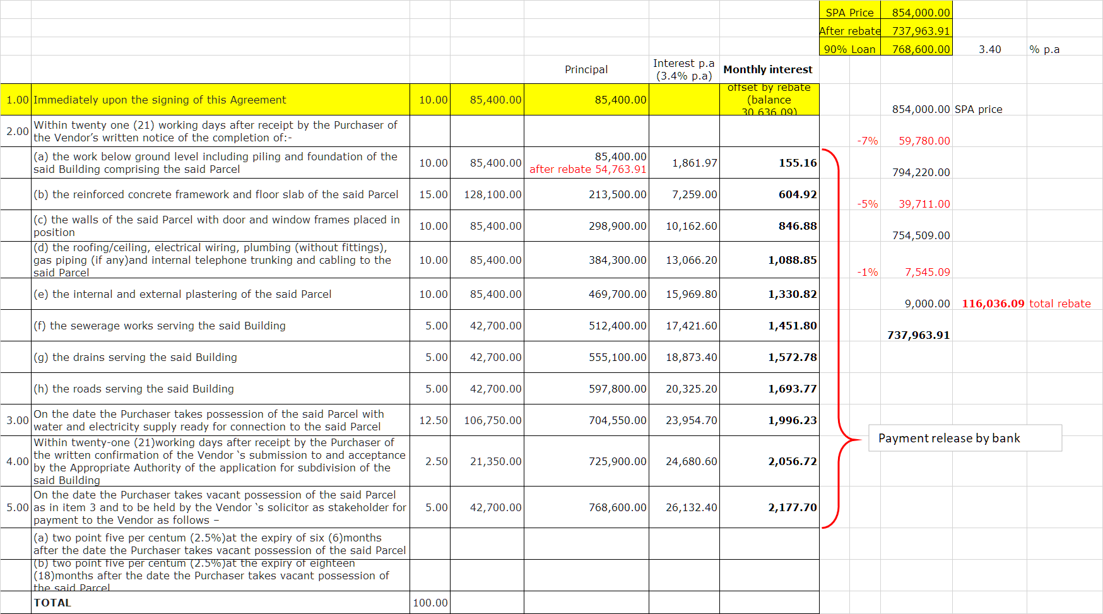Viewport: 1103px width, 614px height.
Task: Click the 1,996.23 monthly interest cell
Action: tap(769, 420)
